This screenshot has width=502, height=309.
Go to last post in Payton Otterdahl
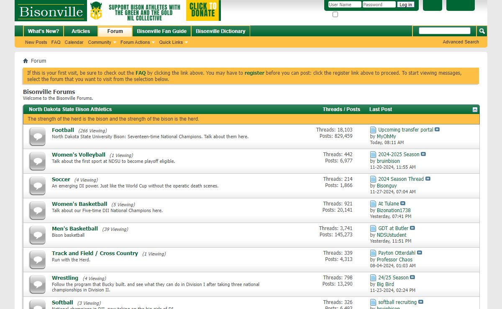(420, 253)
